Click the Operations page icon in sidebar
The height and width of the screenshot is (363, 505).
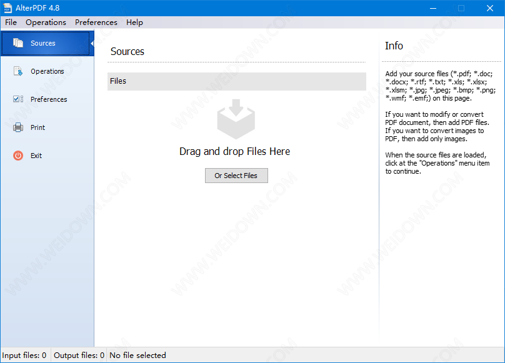(x=18, y=71)
